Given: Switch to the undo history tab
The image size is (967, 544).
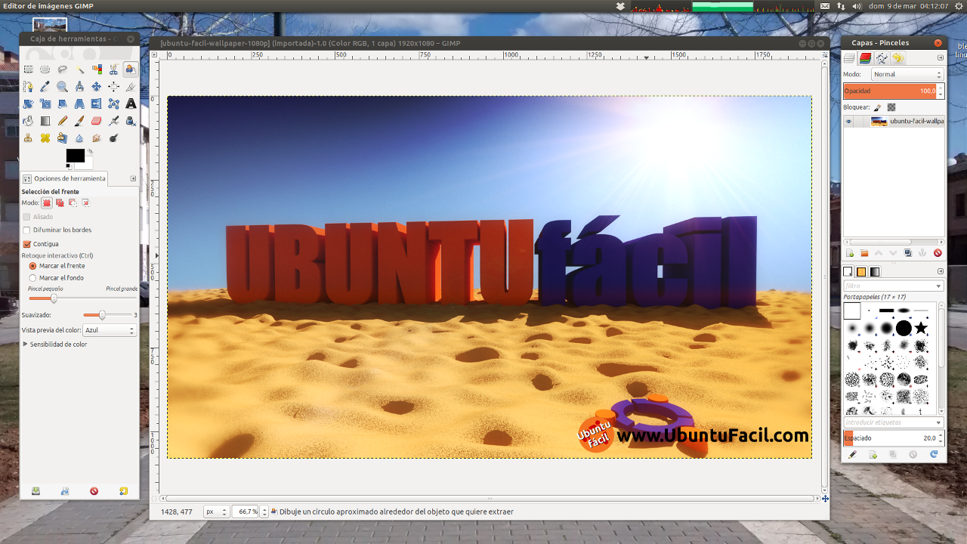Looking at the screenshot, I should (x=897, y=58).
